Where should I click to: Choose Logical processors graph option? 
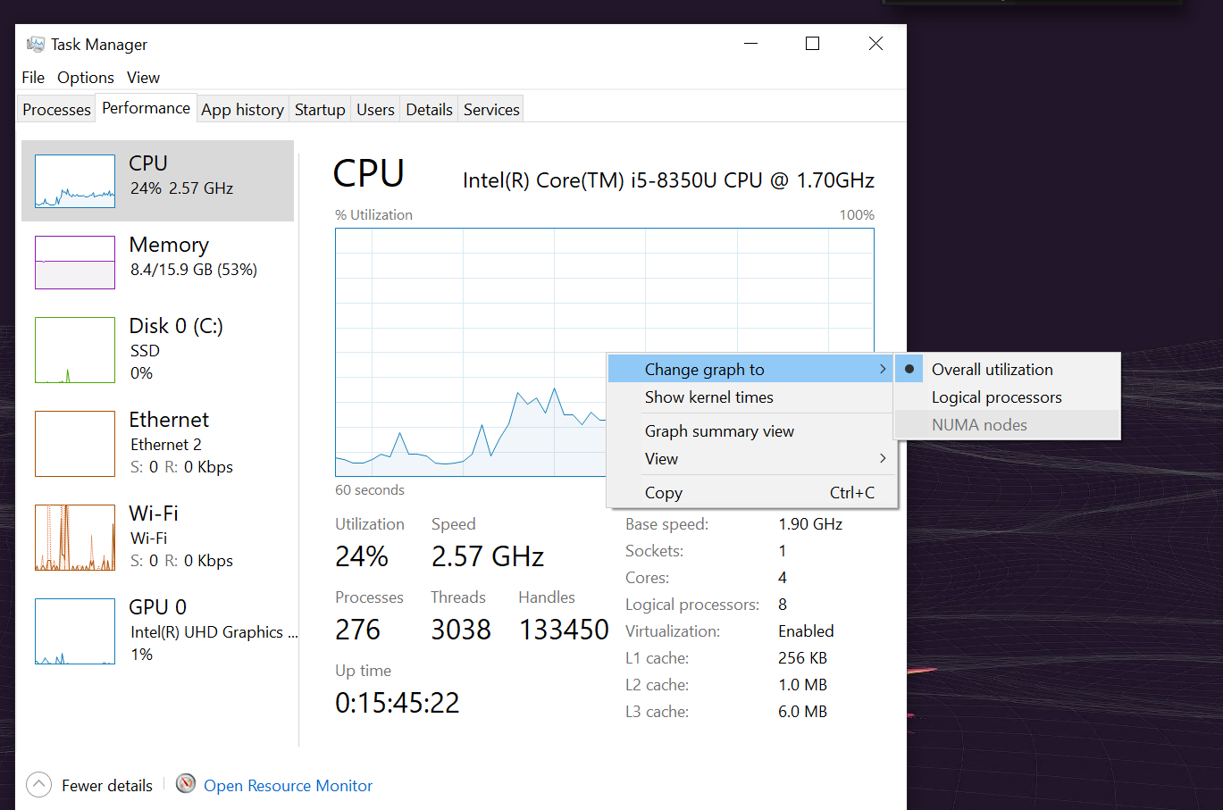(x=996, y=397)
